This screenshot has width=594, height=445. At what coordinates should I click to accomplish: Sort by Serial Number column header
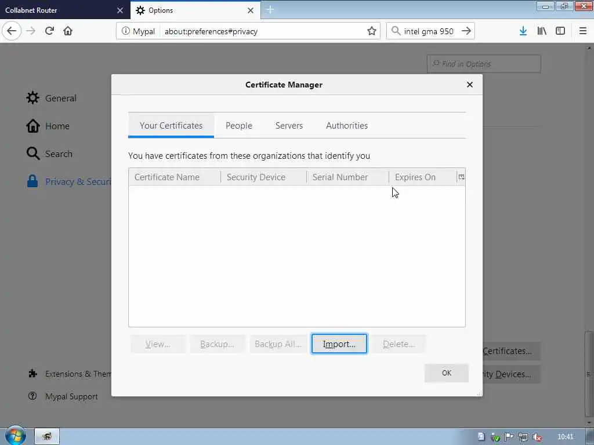348,177
